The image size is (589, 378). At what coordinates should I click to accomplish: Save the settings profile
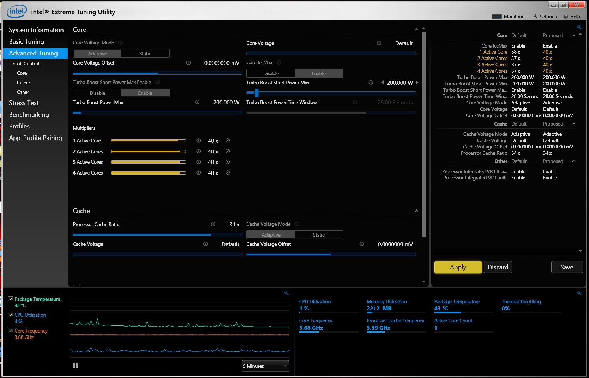(x=567, y=267)
